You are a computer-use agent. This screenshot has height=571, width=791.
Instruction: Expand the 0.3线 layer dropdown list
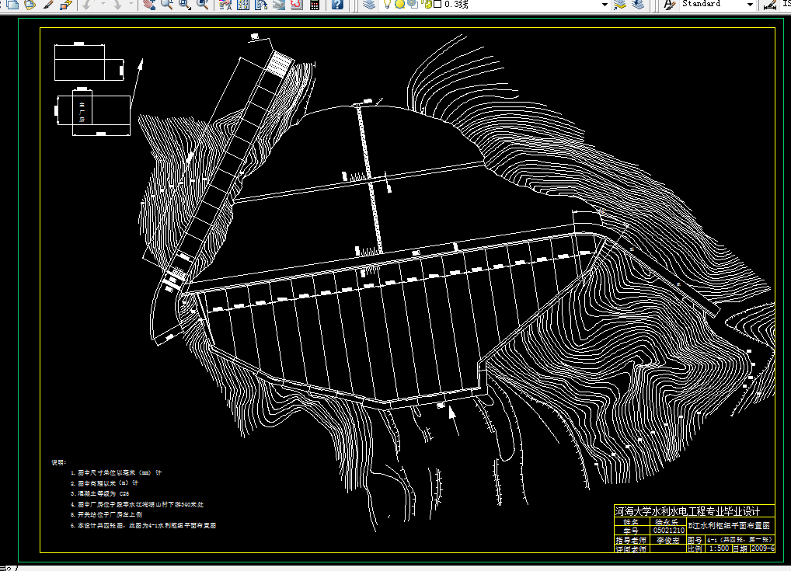(x=604, y=5)
